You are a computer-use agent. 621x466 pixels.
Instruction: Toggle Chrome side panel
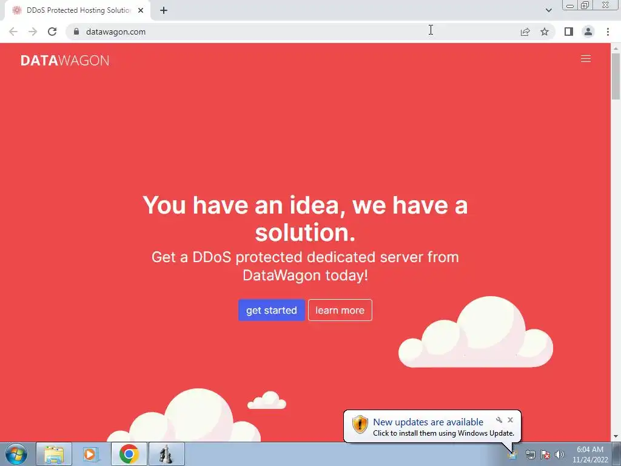(569, 32)
